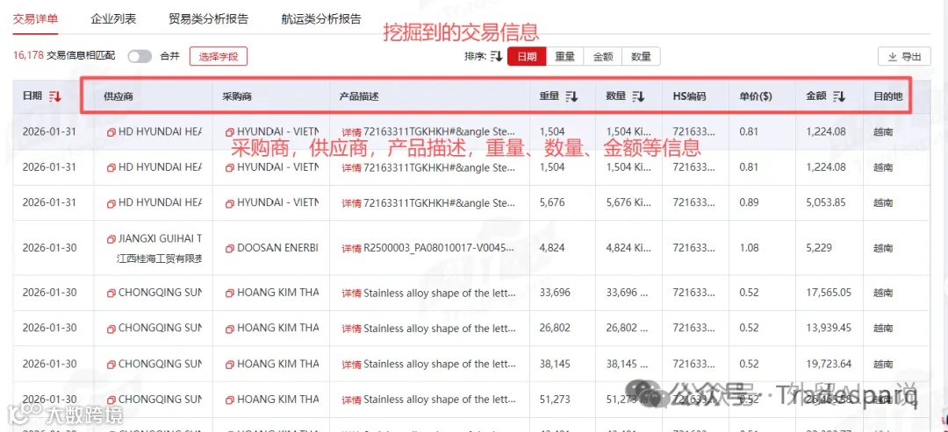
Task: Select 江西桂海工贸有限 Chinese company name
Action: pos(160,258)
